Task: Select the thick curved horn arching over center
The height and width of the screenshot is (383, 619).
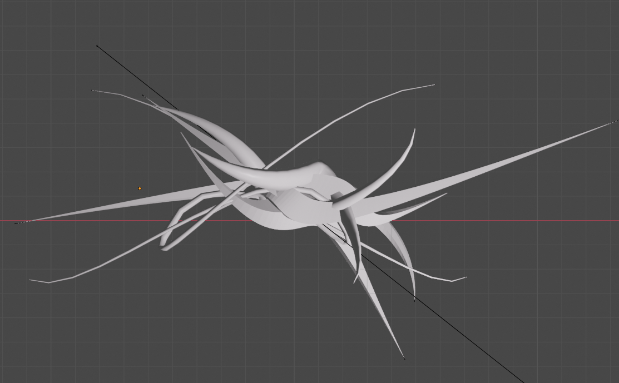Action: [267, 179]
